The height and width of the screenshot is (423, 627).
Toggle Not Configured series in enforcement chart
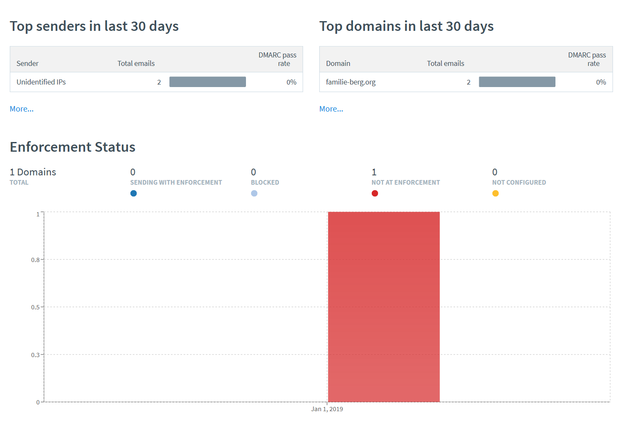[495, 193]
